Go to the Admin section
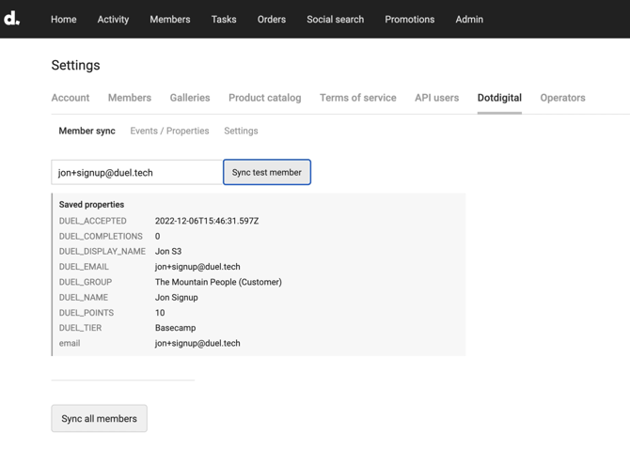This screenshot has height=450, width=630. tap(469, 19)
